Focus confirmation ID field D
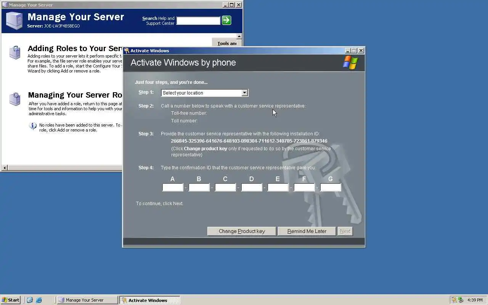The width and height of the screenshot is (488, 305). [x=252, y=187]
